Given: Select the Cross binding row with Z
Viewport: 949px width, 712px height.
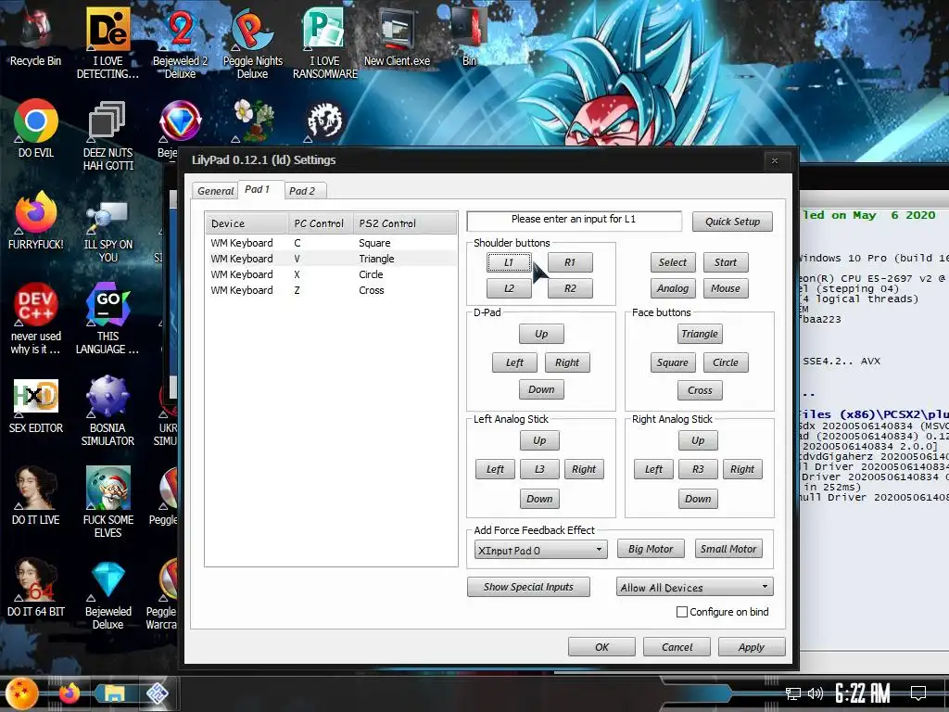Looking at the screenshot, I should tap(331, 290).
